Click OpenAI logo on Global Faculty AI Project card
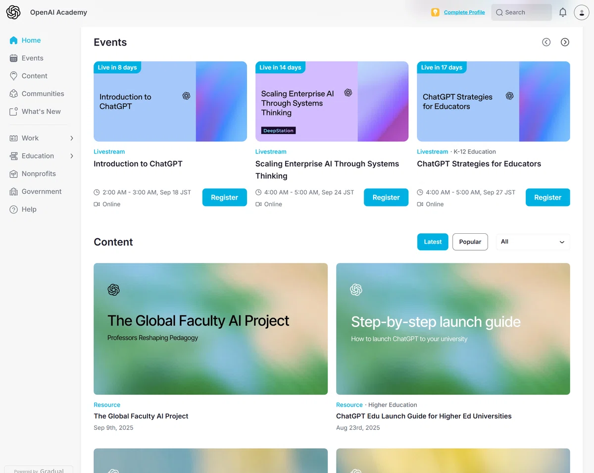 (114, 290)
